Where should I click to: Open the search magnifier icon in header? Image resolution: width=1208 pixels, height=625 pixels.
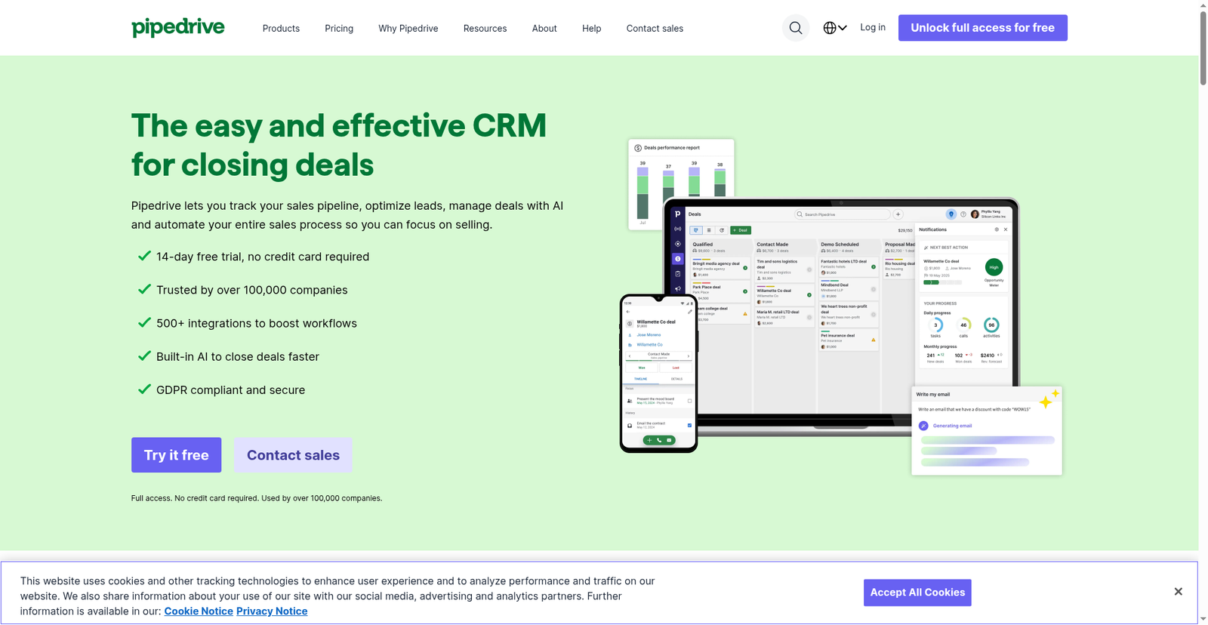click(x=795, y=28)
